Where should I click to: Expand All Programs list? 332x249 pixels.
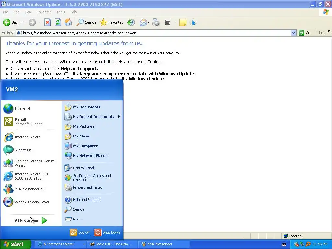[31, 220]
